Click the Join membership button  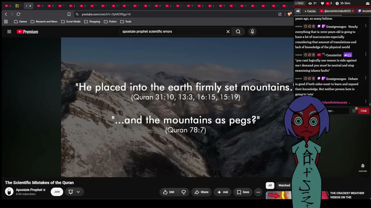point(57,192)
